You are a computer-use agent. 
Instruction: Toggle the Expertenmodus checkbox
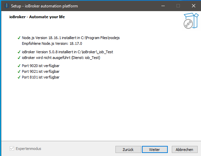12,148
